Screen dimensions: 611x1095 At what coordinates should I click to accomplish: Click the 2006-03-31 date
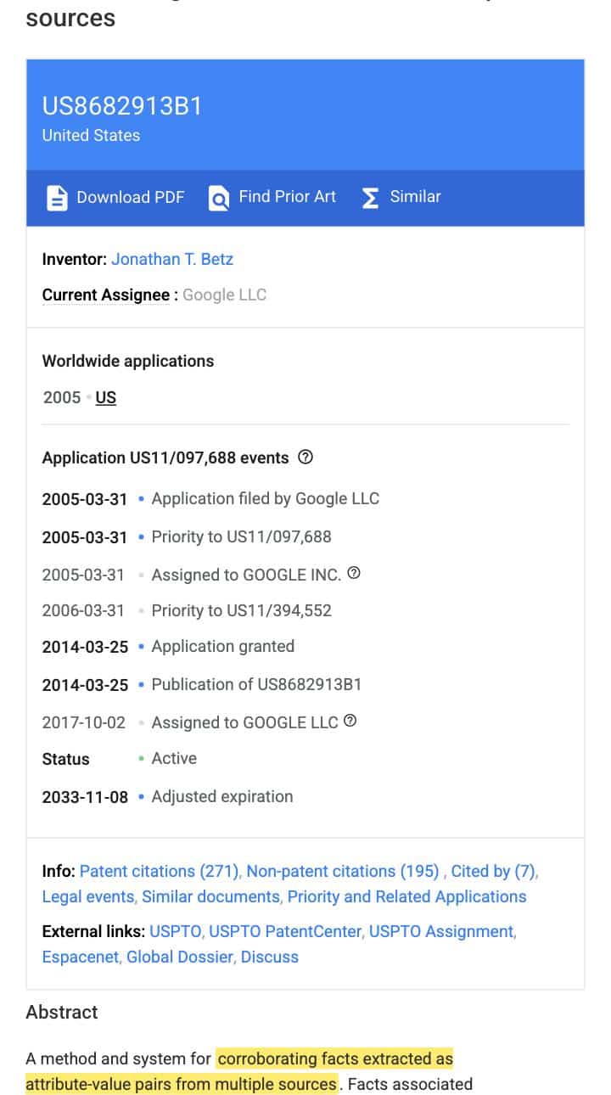point(83,610)
